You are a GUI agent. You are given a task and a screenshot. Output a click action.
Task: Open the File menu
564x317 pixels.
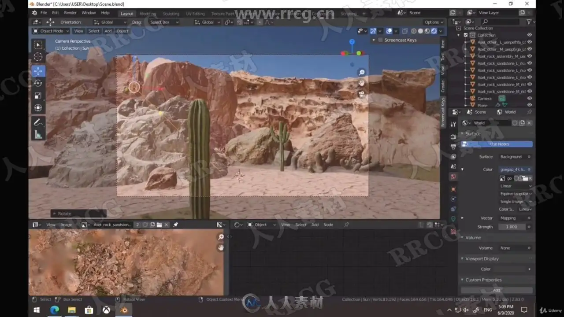pos(44,13)
